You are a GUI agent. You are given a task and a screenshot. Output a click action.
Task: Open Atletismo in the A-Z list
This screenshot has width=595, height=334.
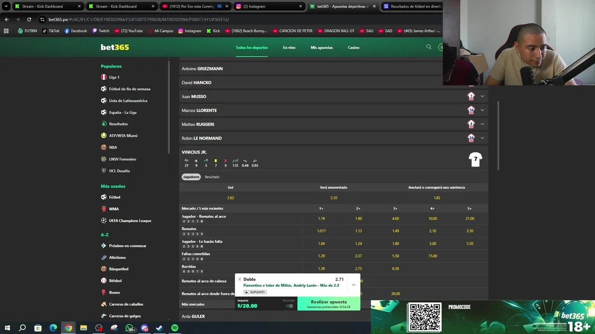(x=117, y=257)
